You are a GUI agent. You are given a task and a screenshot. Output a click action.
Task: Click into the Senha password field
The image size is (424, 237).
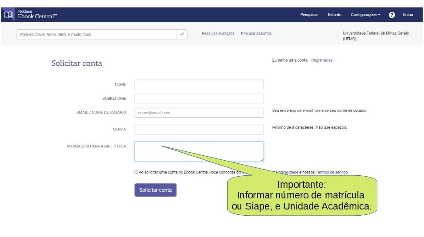click(x=199, y=129)
